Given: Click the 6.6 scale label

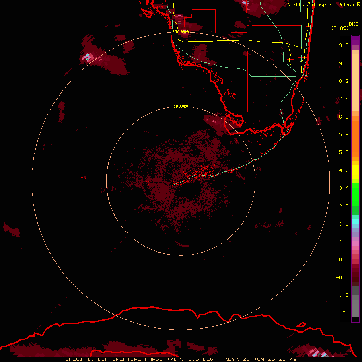Looking at the screenshot, I should (x=344, y=117).
